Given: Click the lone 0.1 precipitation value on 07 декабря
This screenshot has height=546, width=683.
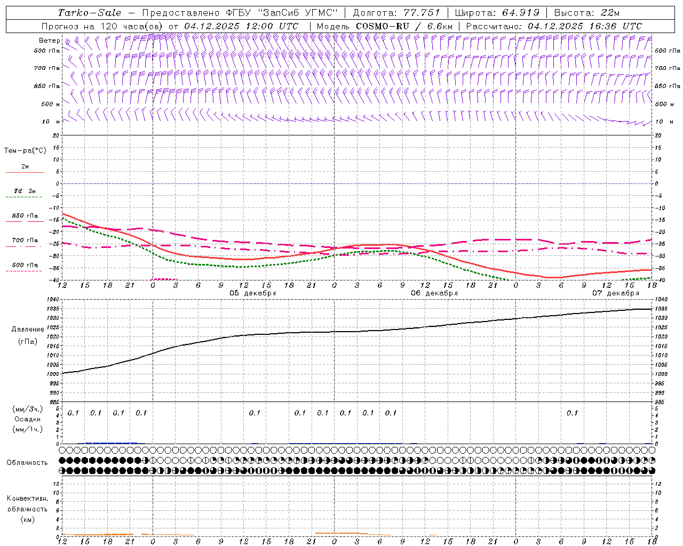Looking at the screenshot, I should [572, 413].
